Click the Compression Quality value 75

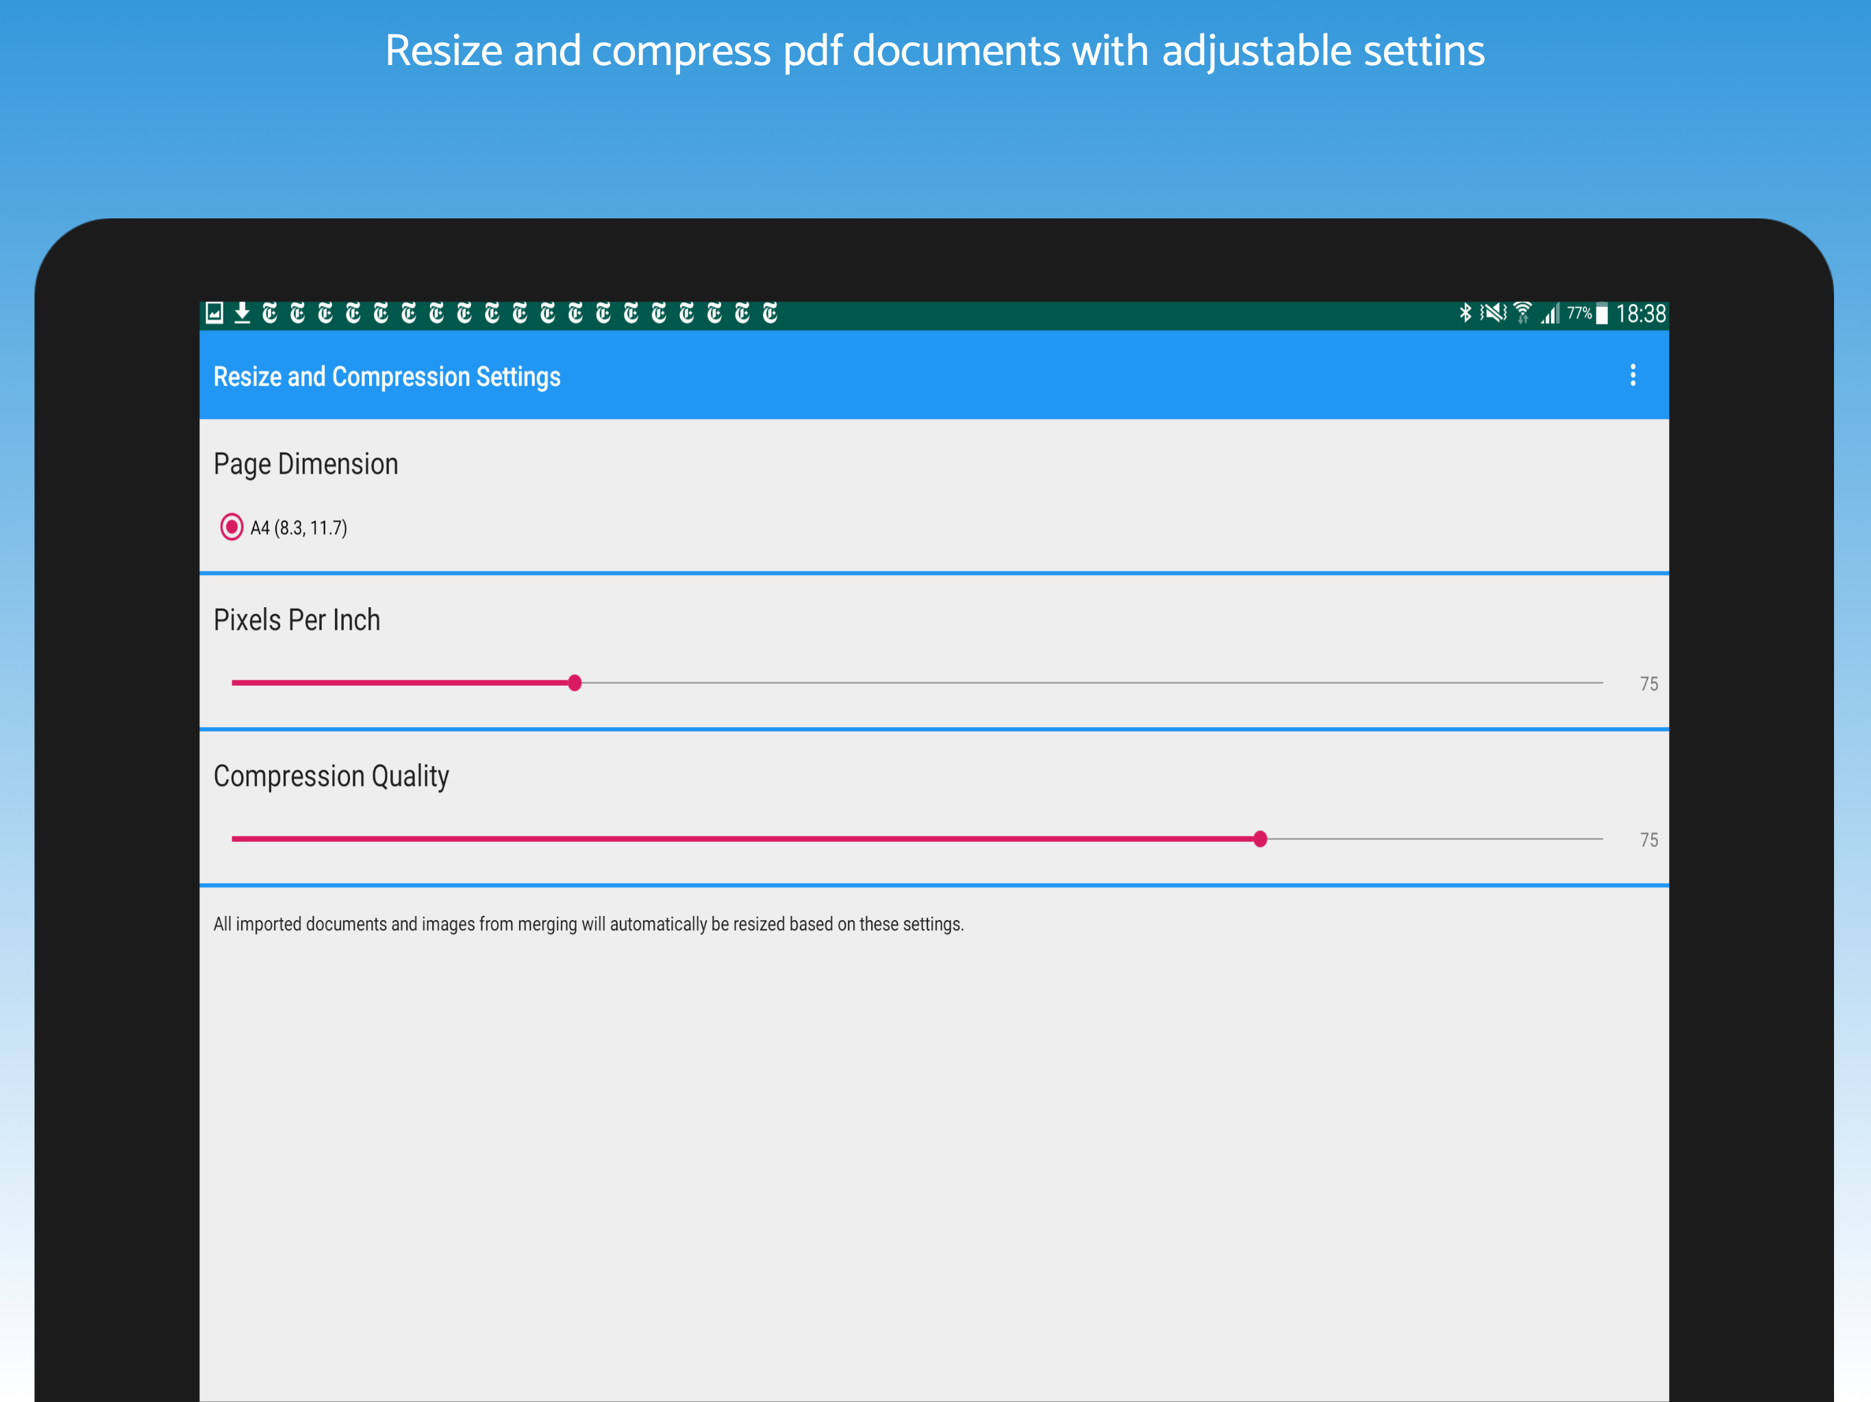click(1648, 840)
